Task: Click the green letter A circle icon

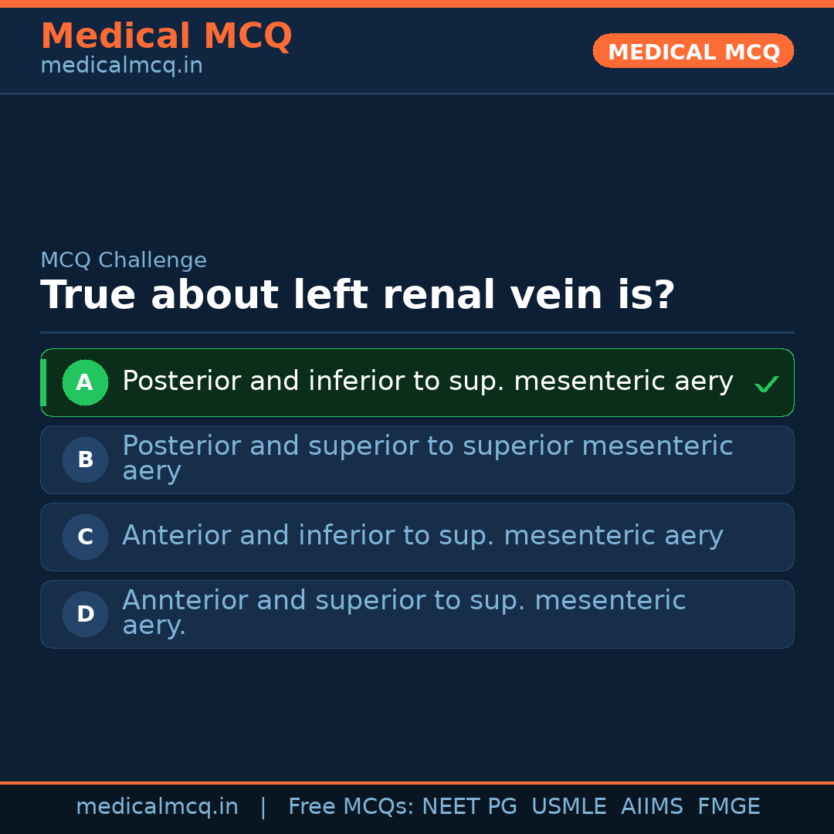Action: (x=85, y=382)
